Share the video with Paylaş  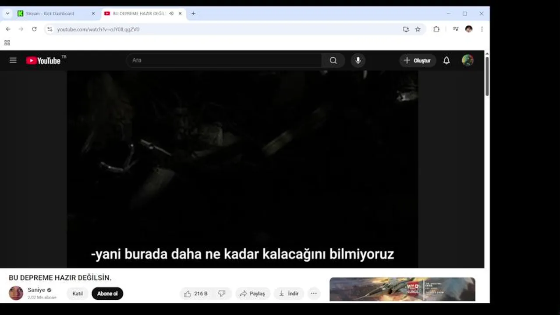coord(253,294)
